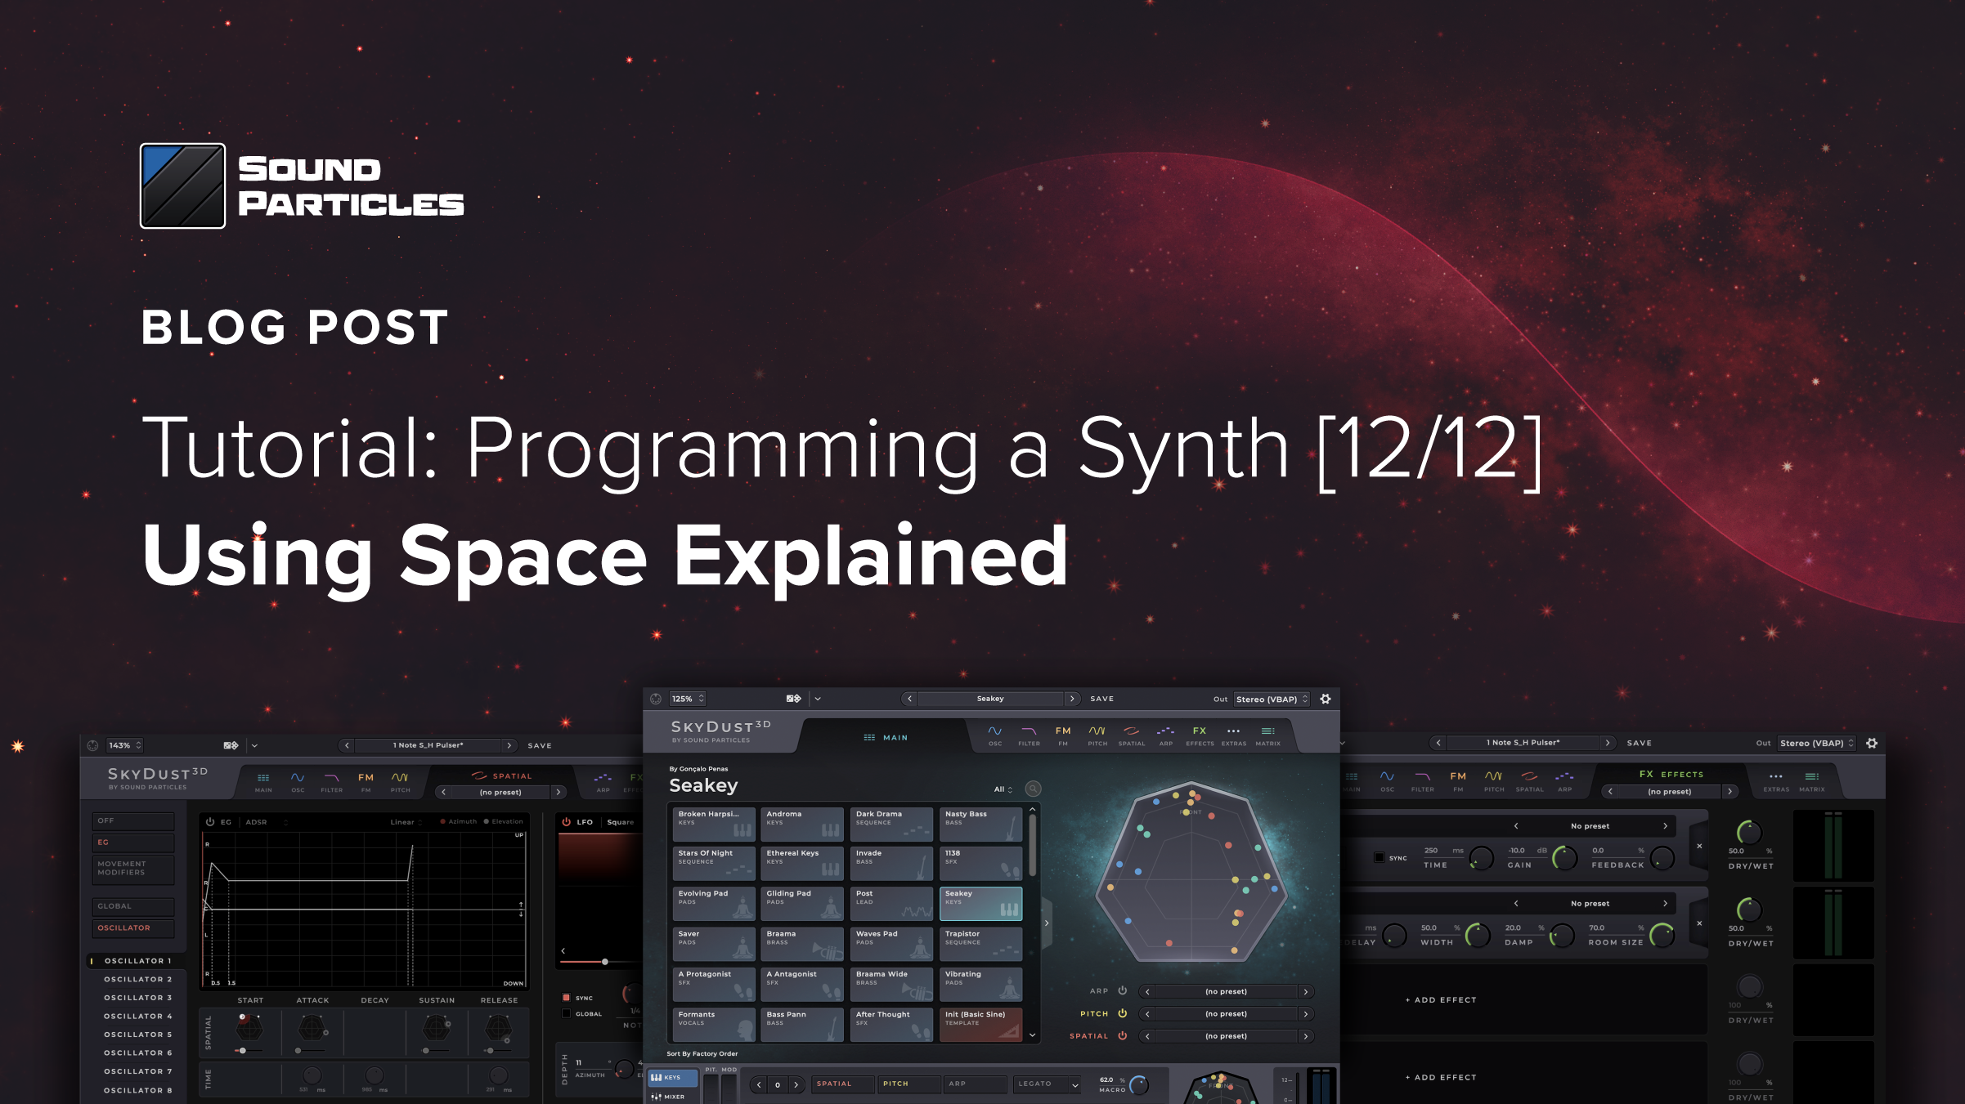Screen dimensions: 1965x1104
Task: Open PITCH tab icon in center Seakey window
Action: (x=1097, y=735)
